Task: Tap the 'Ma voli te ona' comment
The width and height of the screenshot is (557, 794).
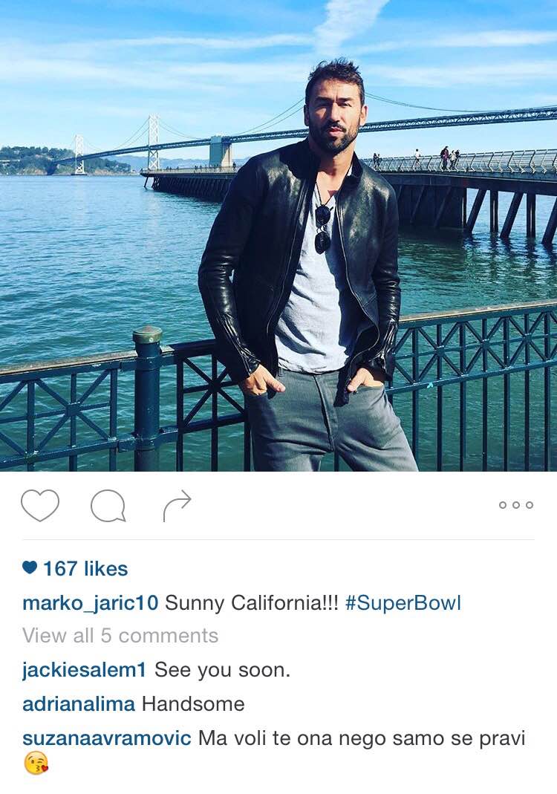Action: 362,738
